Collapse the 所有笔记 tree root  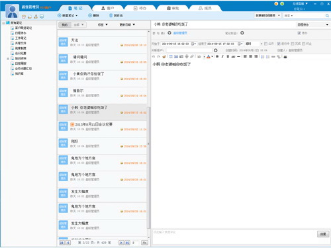tap(3, 23)
